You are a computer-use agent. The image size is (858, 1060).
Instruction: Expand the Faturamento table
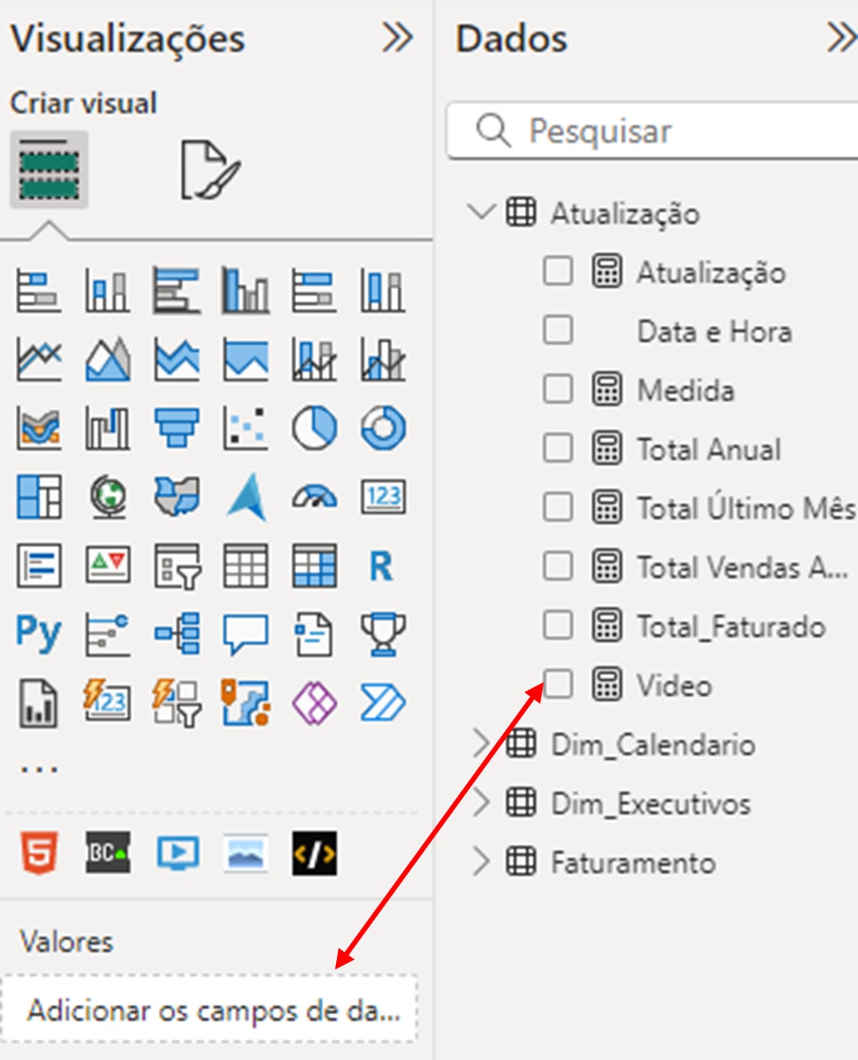pos(480,863)
